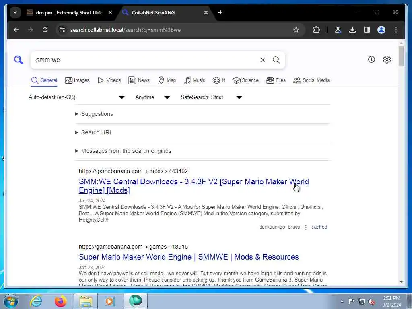Image resolution: width=412 pixels, height=309 pixels.
Task: Open the tab search dropdown arrow
Action: click(x=15, y=12)
